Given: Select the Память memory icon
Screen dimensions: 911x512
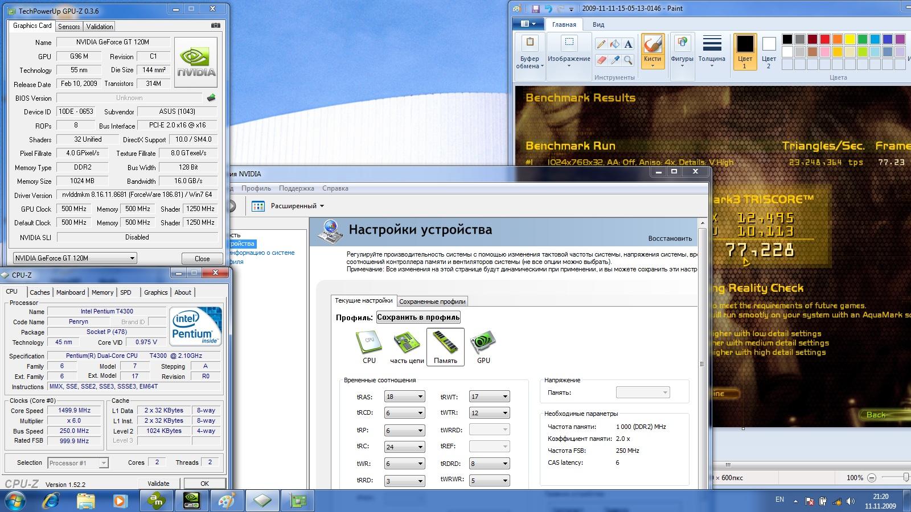Looking at the screenshot, I should [445, 347].
